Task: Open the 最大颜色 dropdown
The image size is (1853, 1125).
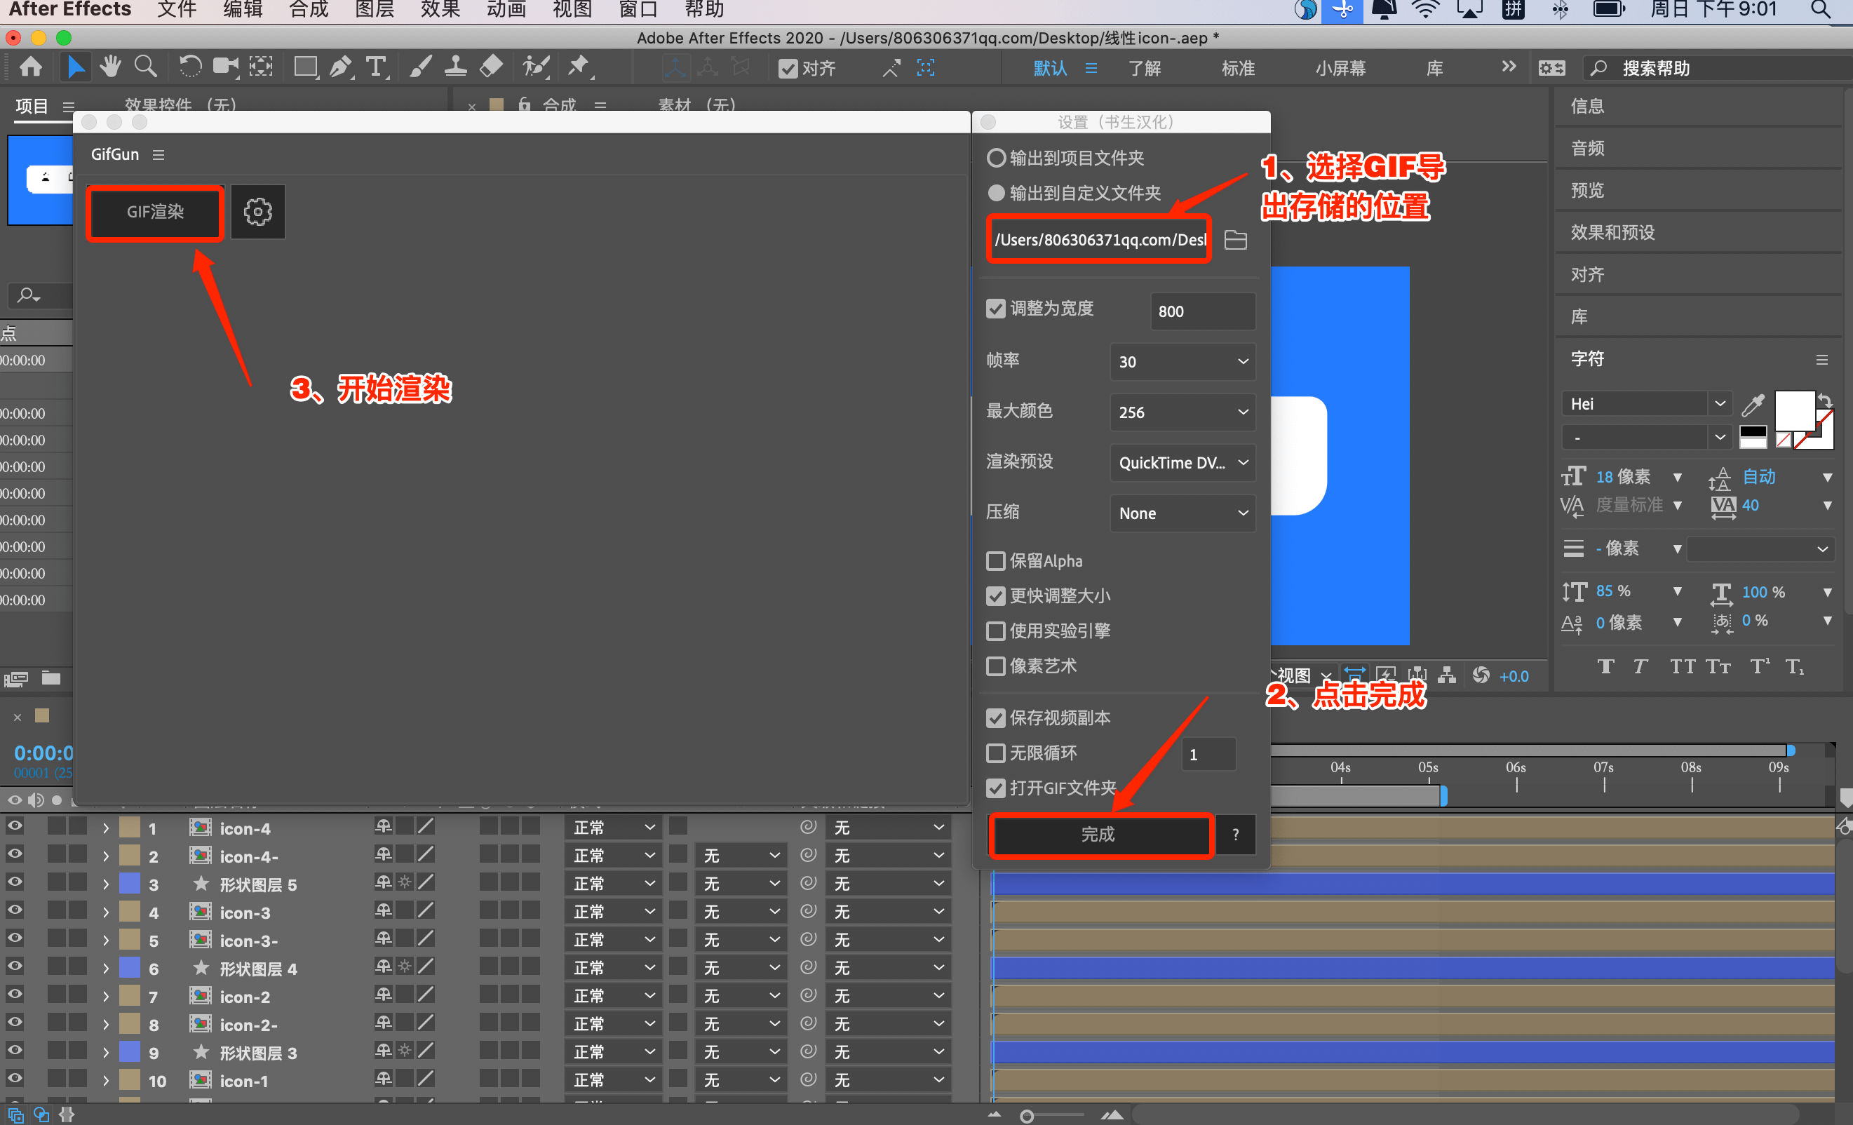Action: click(1183, 412)
